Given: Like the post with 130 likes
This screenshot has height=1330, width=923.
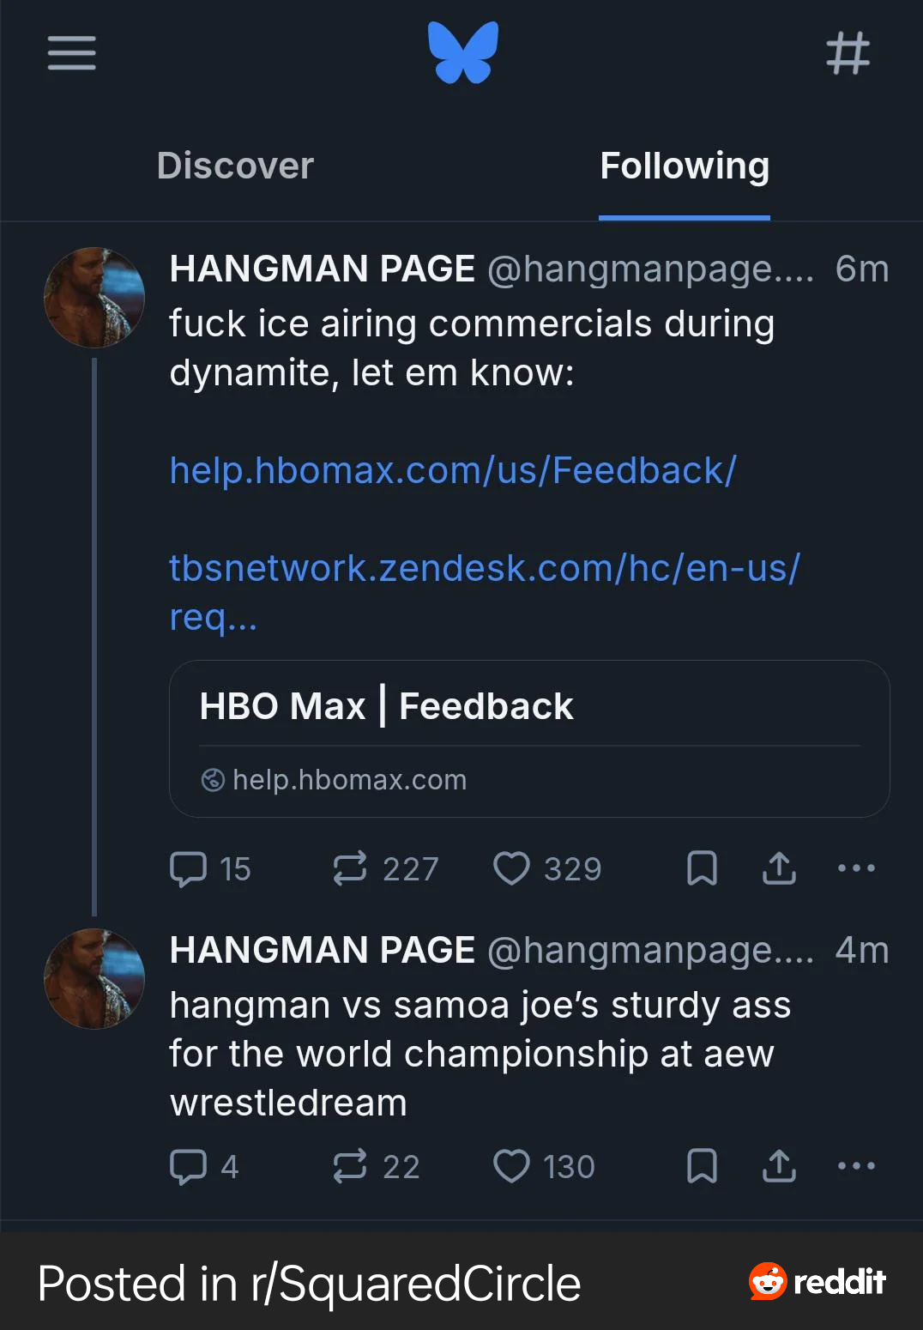Looking at the screenshot, I should coord(512,1166).
